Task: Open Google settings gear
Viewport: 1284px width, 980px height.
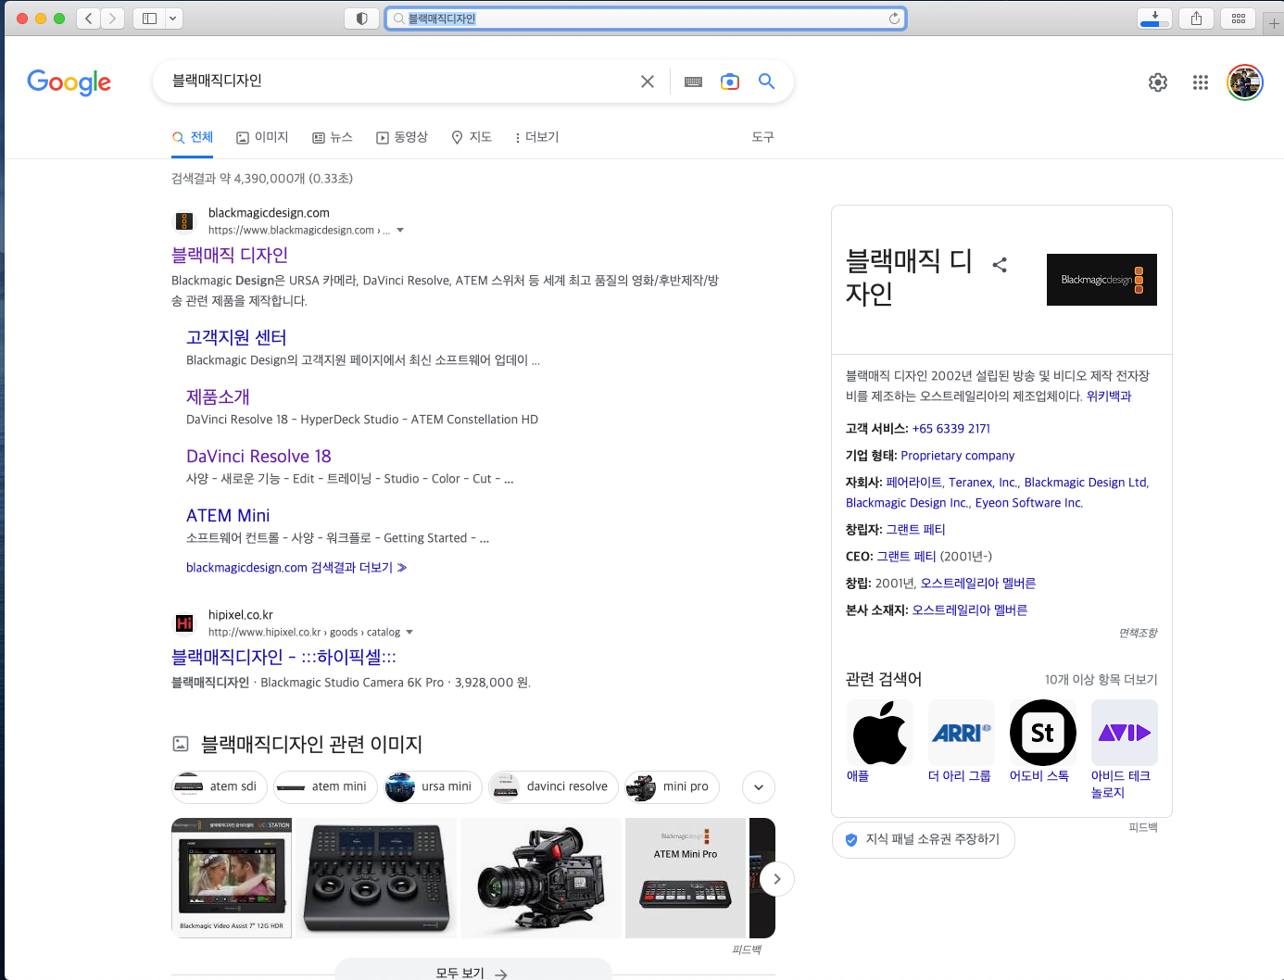Action: pos(1158,82)
